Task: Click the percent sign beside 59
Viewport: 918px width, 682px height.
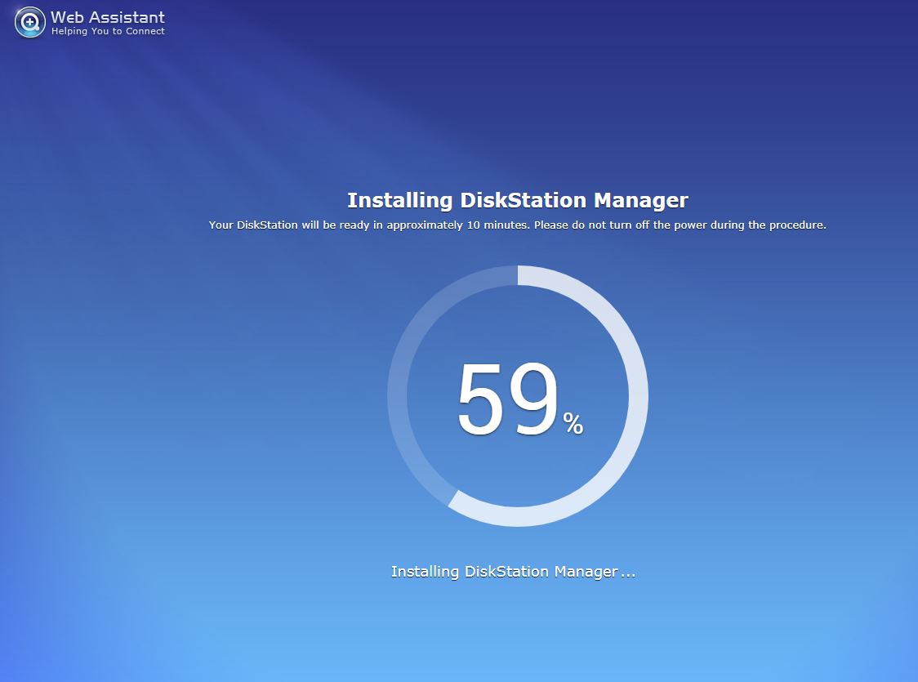Action: click(x=573, y=423)
